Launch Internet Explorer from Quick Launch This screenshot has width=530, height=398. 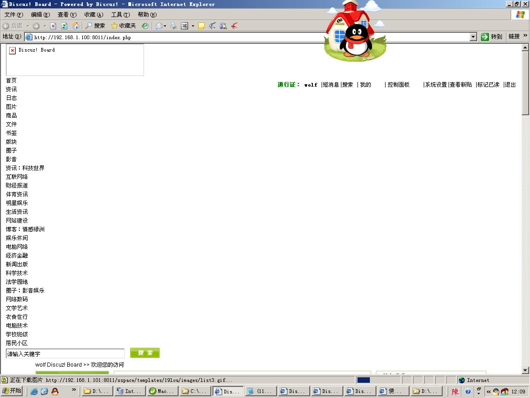pos(34,391)
